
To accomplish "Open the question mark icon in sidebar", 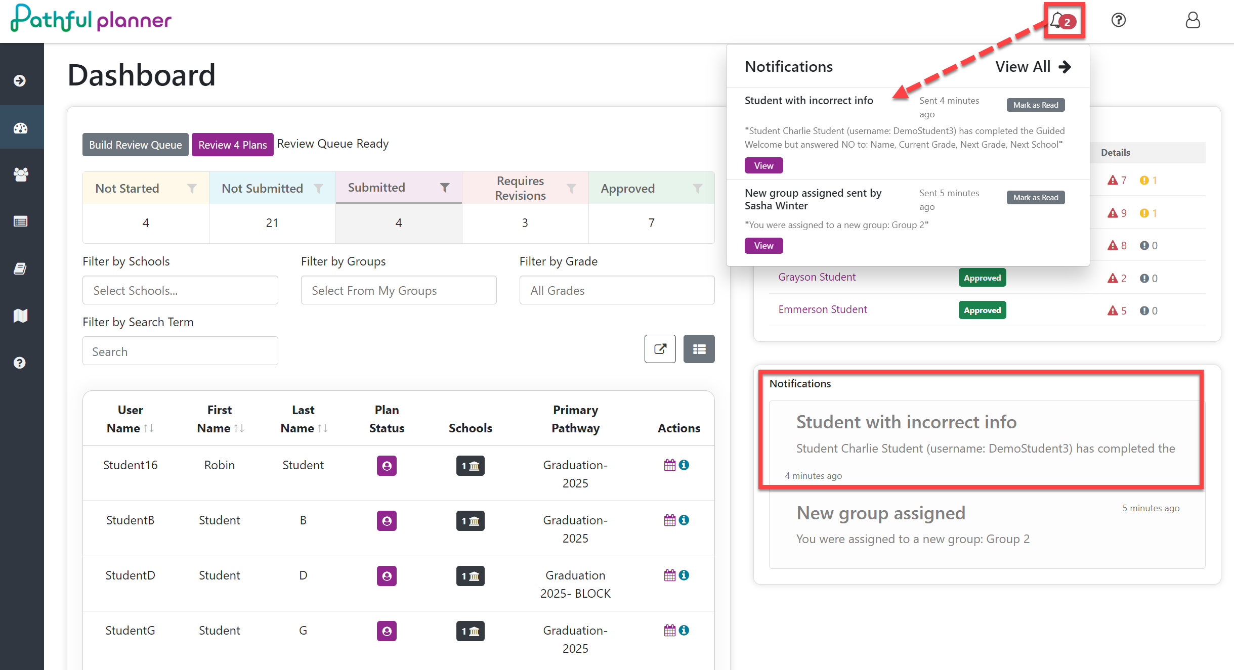I will pyautogui.click(x=20, y=363).
